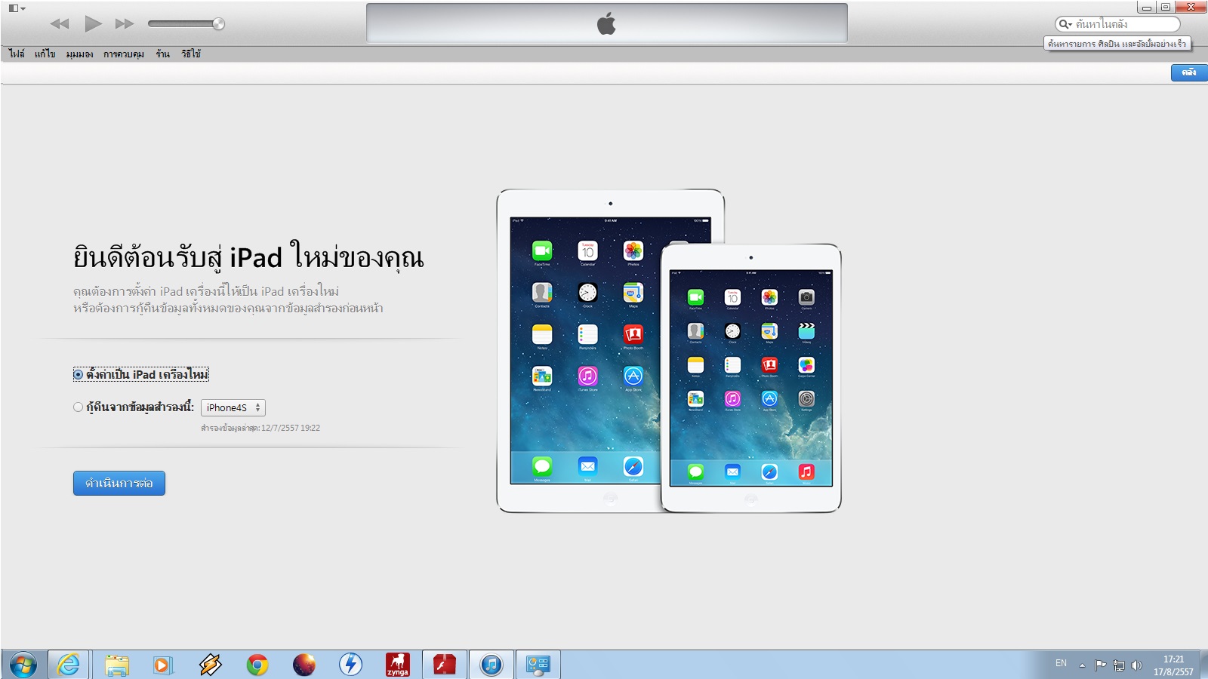
Task: Click the Windows Start orb
Action: point(23,665)
